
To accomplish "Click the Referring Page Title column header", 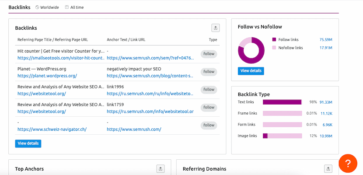I will (x=52, y=39).
